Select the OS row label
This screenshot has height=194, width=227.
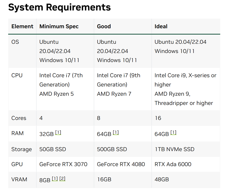tap(15, 42)
